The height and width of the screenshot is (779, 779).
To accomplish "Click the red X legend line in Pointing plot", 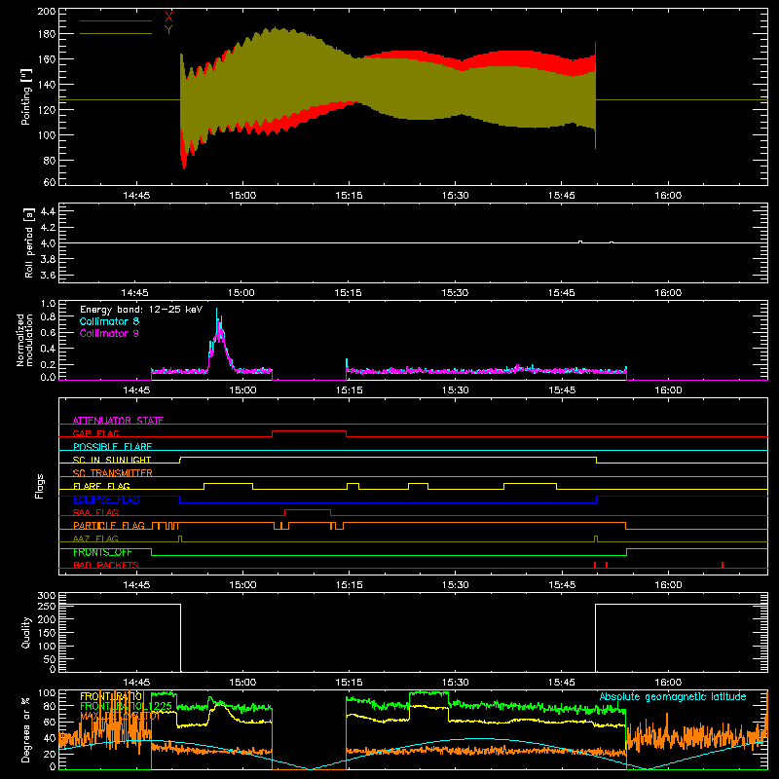I will [116, 20].
